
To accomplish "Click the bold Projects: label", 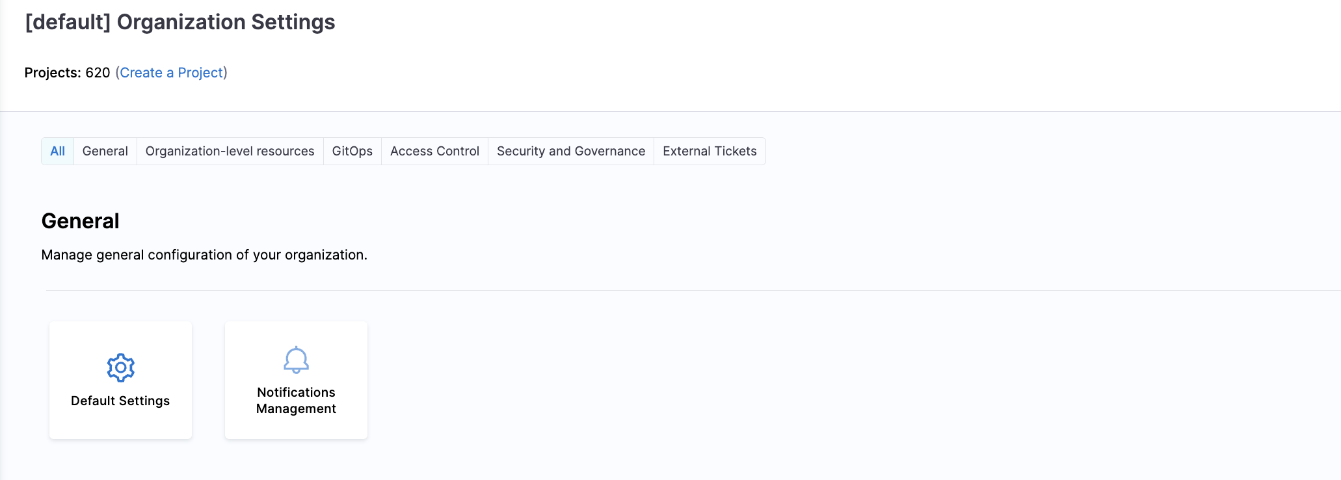I will 53,72.
